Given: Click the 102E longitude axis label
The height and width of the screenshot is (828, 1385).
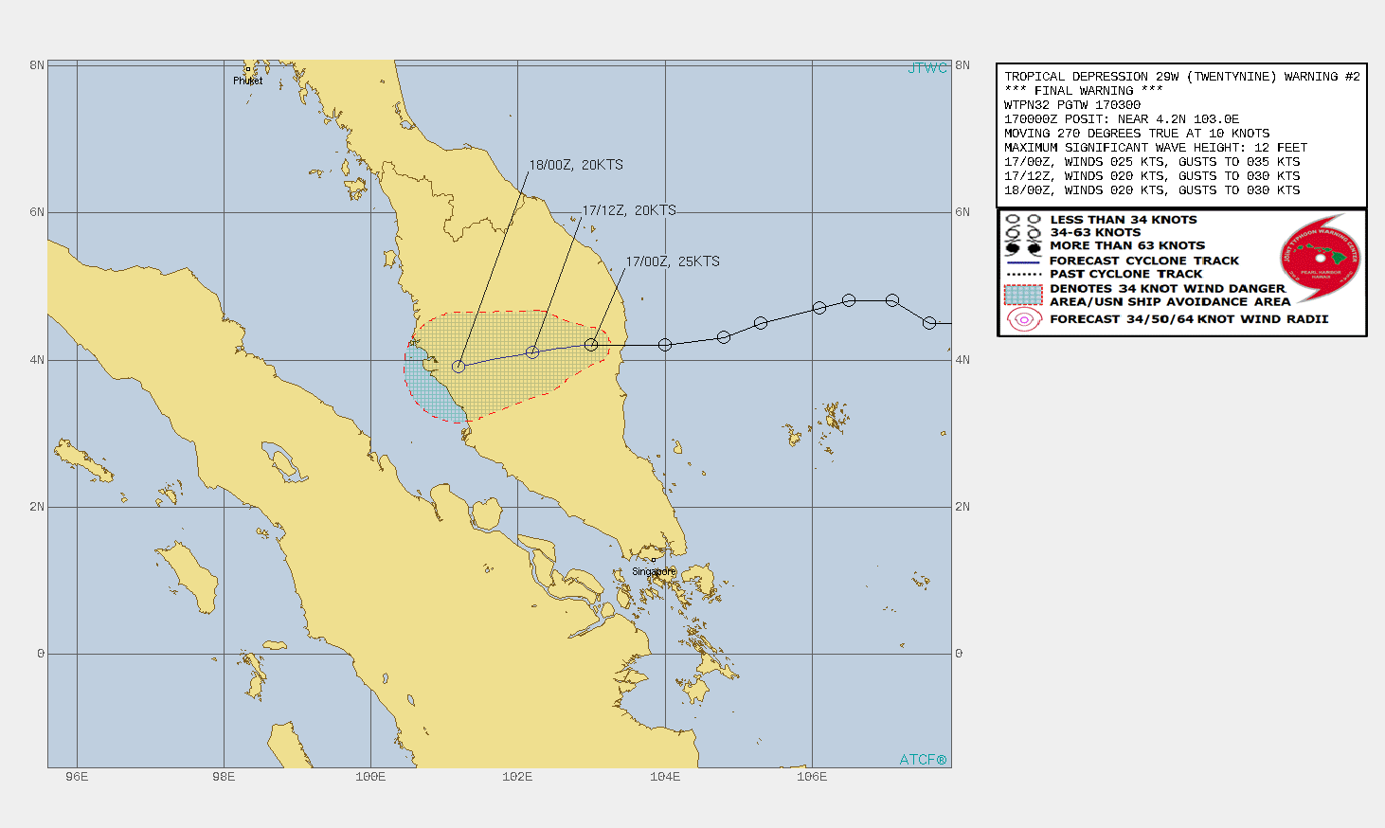Looking at the screenshot, I should [x=517, y=777].
